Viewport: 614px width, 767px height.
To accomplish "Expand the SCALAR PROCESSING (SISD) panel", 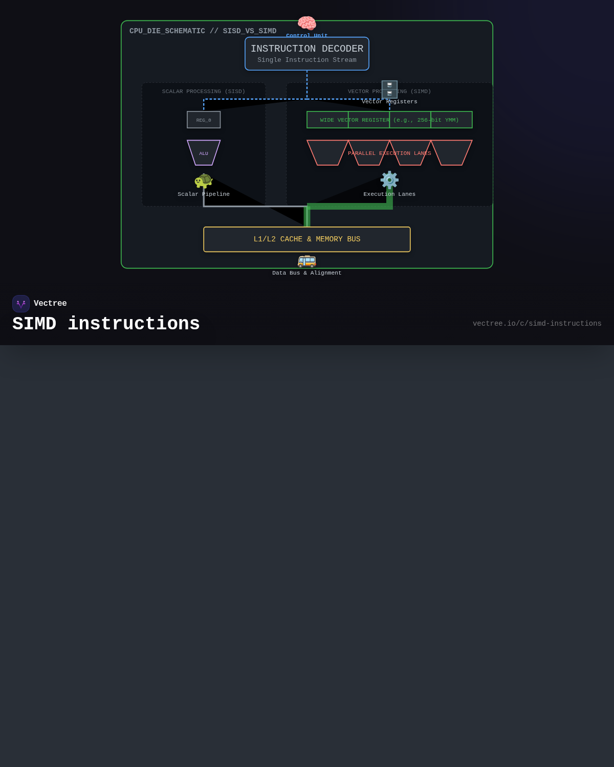I will [x=204, y=92].
